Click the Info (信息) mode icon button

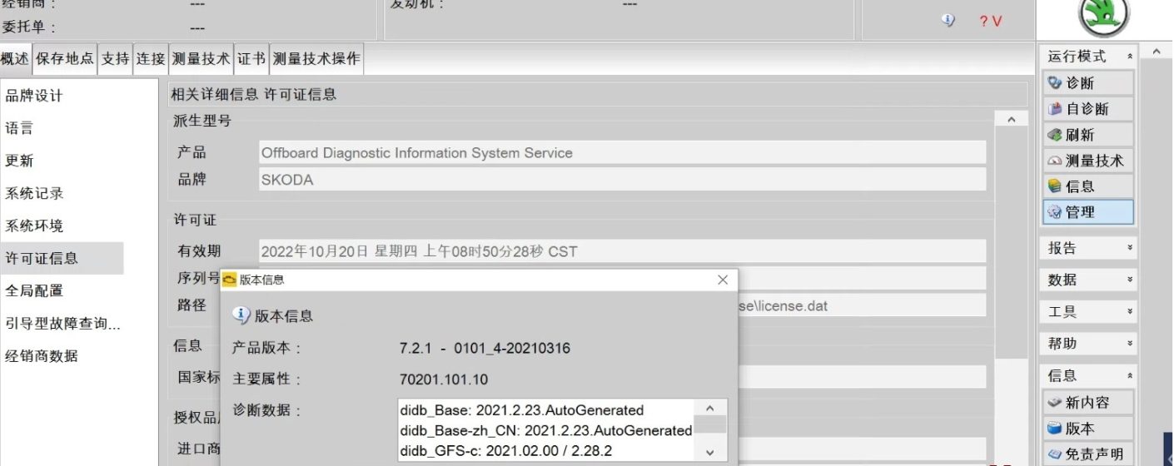1087,186
